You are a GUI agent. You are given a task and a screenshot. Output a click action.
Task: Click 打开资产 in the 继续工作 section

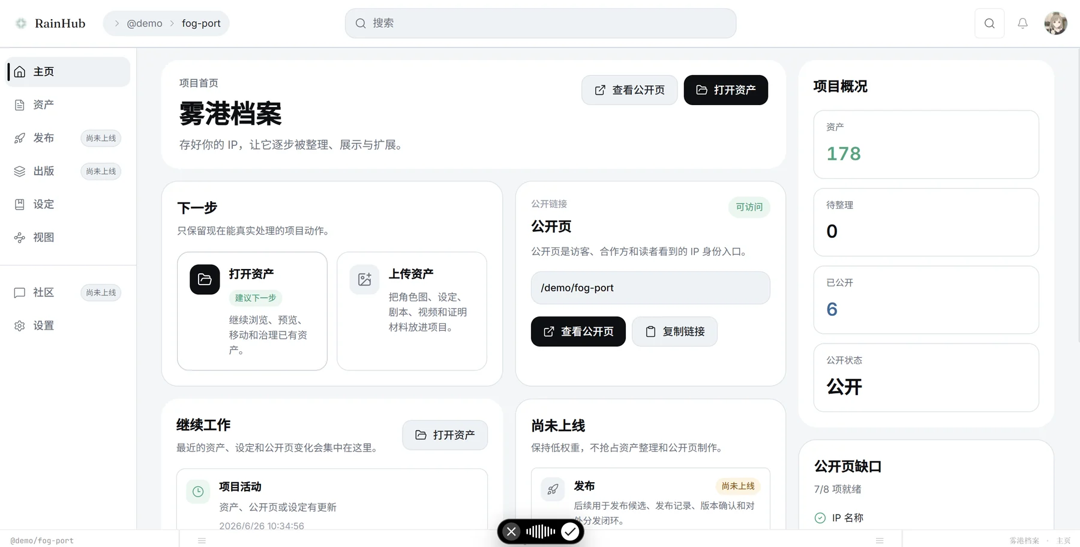click(x=445, y=435)
